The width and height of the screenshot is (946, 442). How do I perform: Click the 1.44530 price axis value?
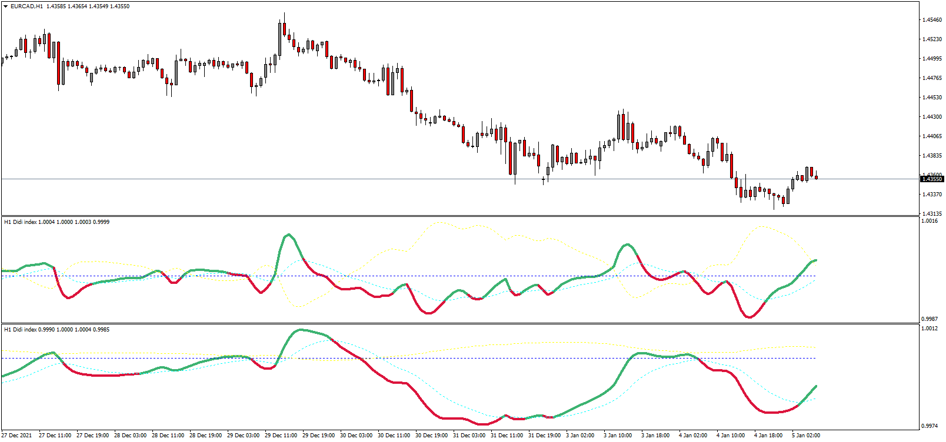point(932,98)
